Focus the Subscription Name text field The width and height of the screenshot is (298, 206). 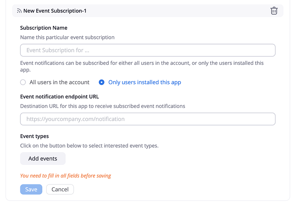click(x=148, y=50)
